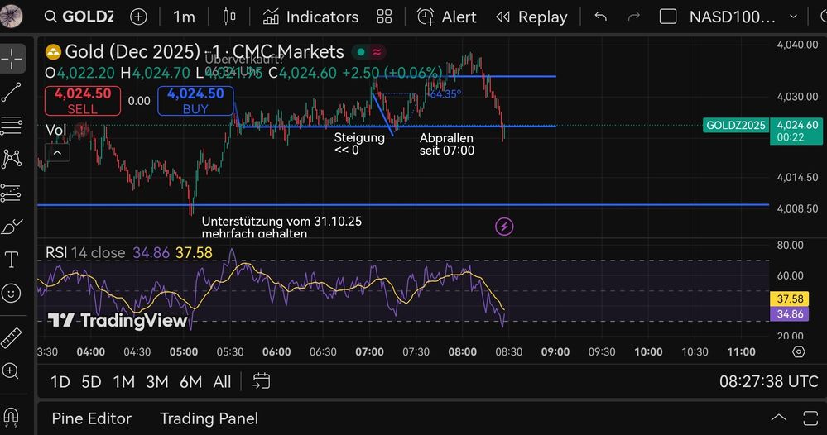Screen dimensions: 827x435
Task: Select the 6M time range
Action: point(190,382)
